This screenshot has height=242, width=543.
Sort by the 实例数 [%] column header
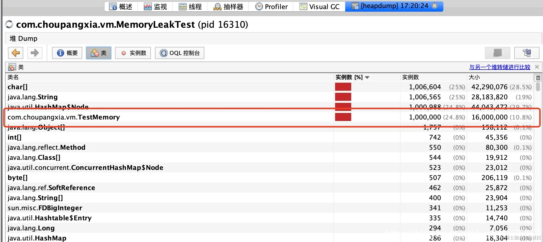tap(367, 77)
